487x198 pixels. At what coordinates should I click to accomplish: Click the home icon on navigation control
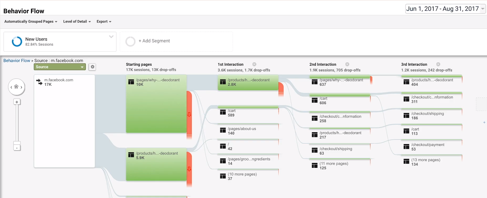click(16, 87)
